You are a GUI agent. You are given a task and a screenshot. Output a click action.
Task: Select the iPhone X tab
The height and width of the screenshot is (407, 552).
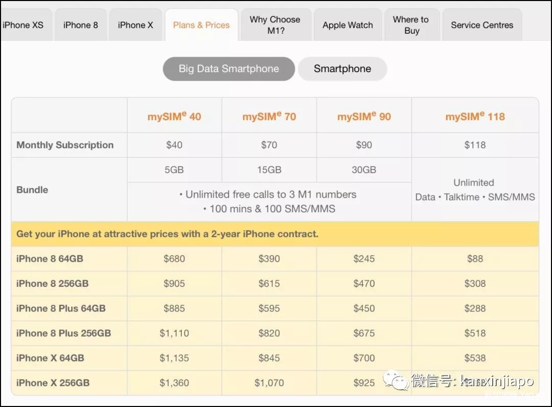[x=135, y=25]
